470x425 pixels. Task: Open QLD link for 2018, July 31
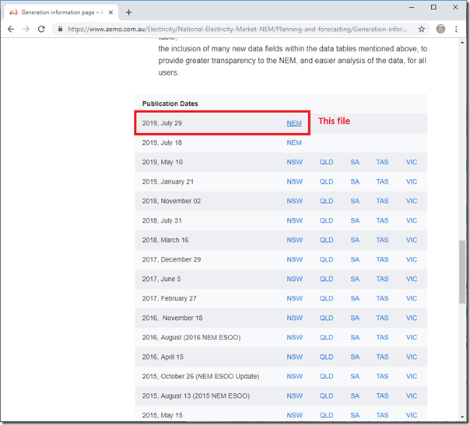[x=326, y=221]
